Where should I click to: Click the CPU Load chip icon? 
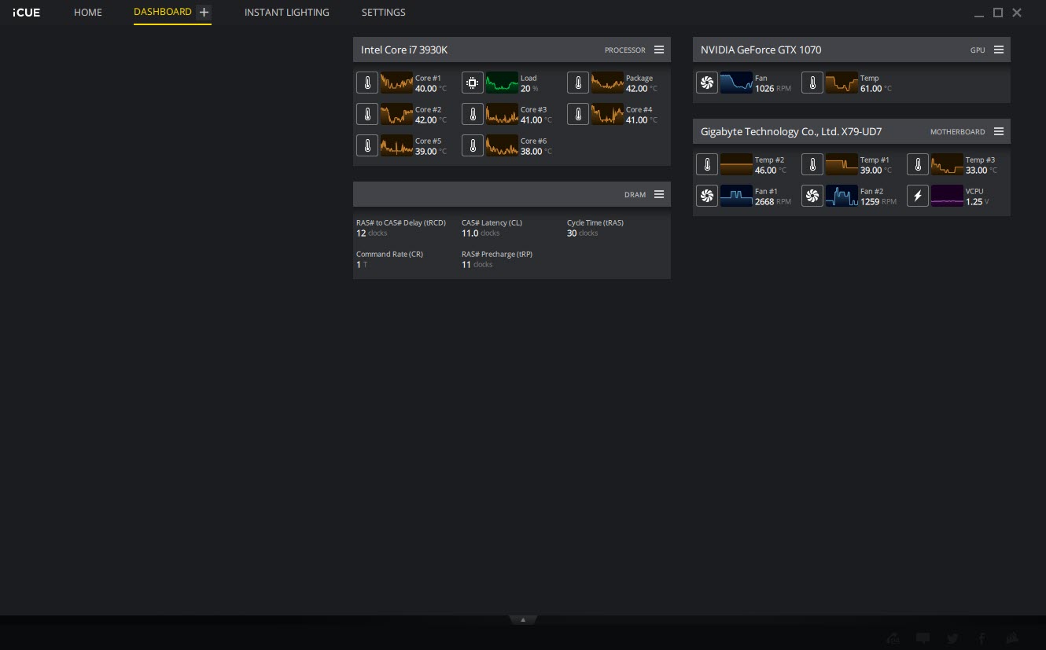point(473,83)
